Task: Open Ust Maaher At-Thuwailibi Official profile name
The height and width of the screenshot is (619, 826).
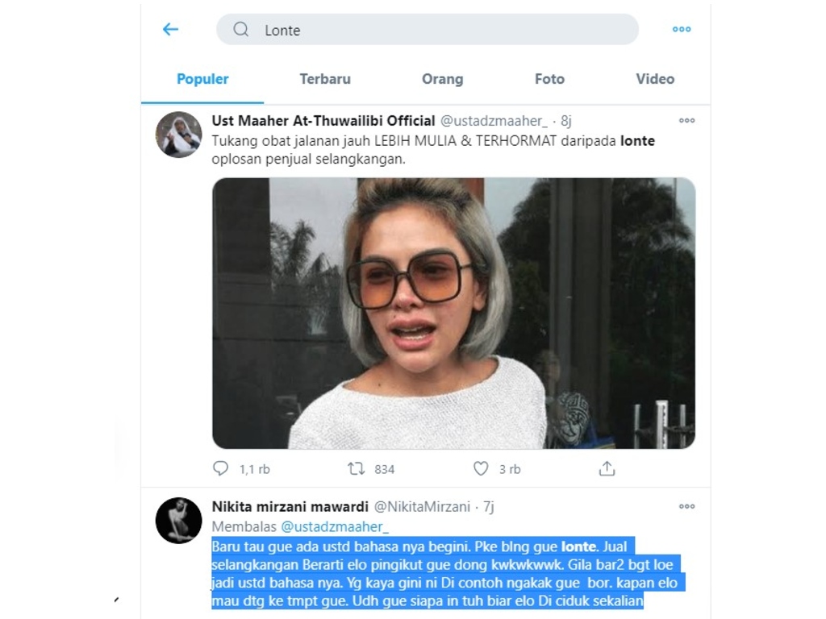Action: click(x=323, y=121)
